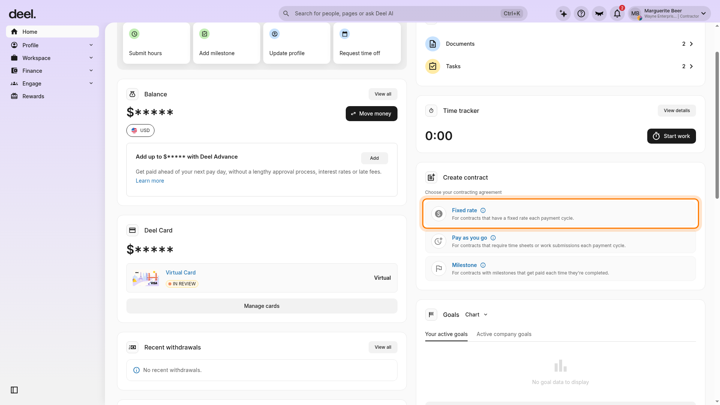Viewport: 720px width, 405px height.
Task: Expand the Profile chevron
Action: 91,45
